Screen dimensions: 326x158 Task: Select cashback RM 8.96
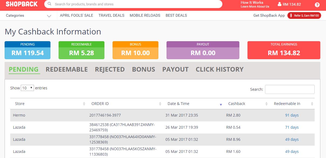coord(233,139)
